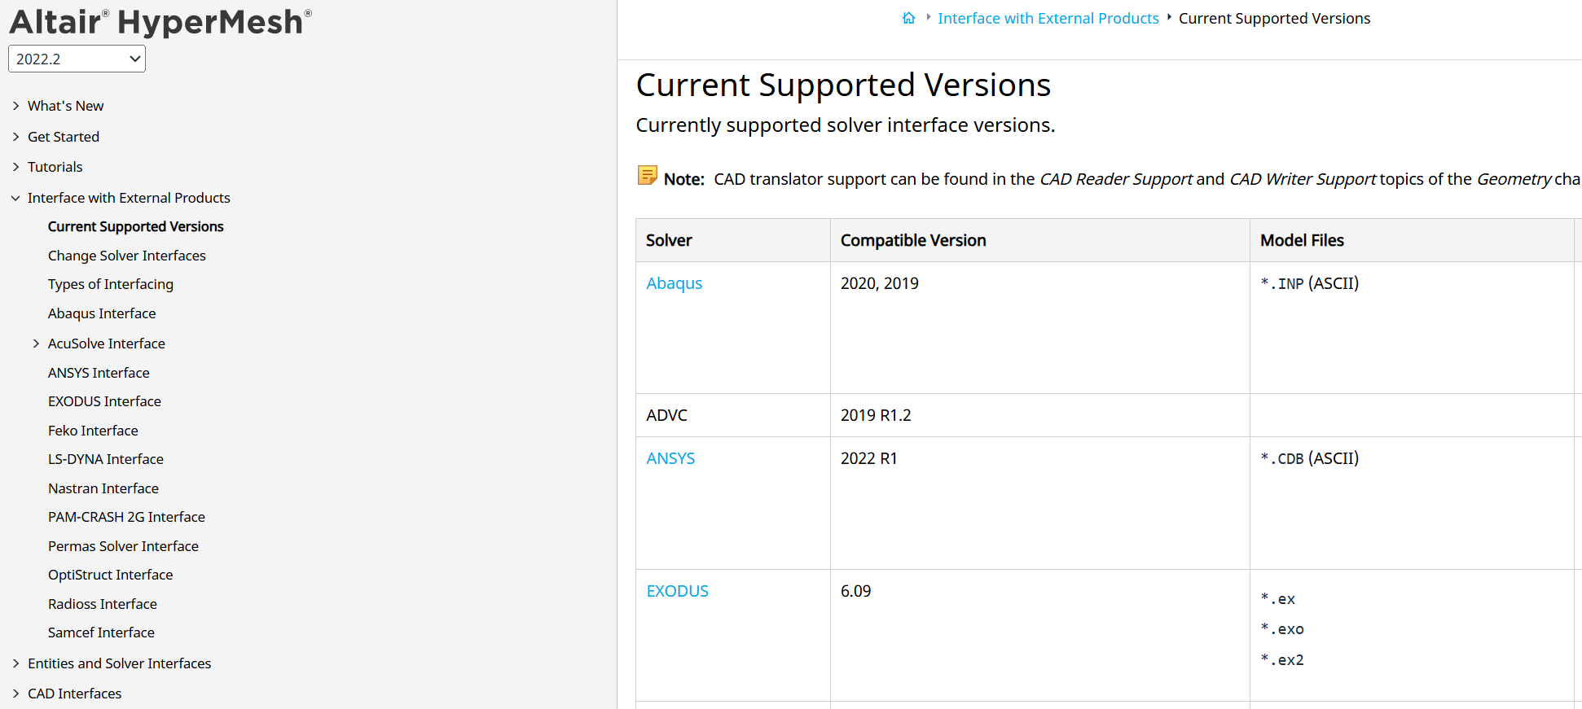Expand Entities and Solver Interfaces section

tap(15, 663)
